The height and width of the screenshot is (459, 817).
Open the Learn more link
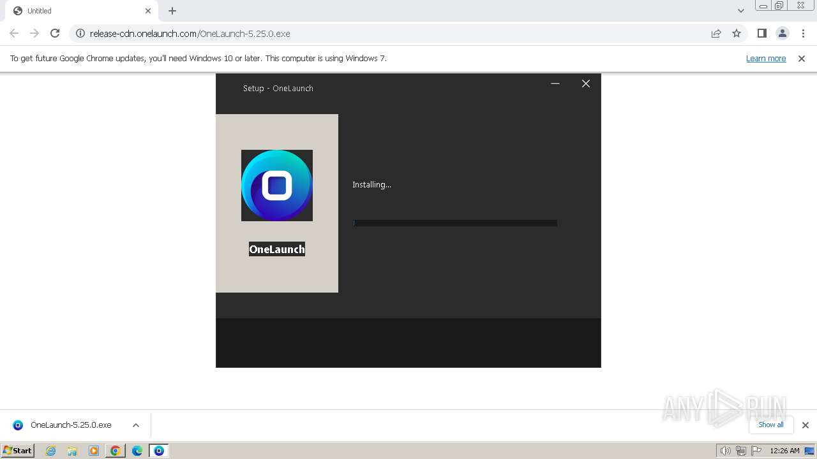coord(766,58)
